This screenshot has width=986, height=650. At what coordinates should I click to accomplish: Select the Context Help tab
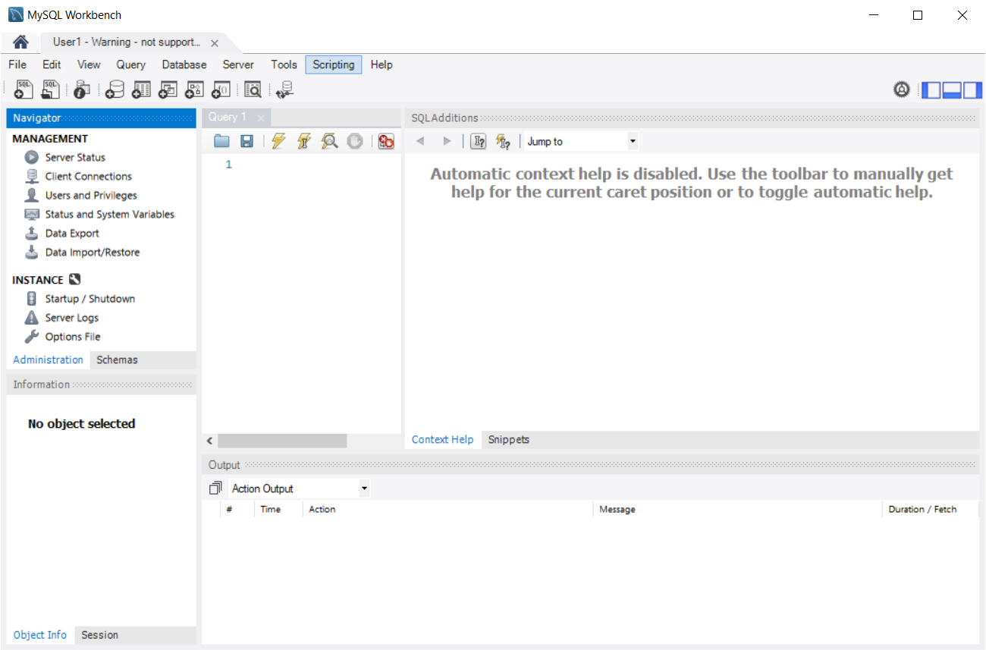click(442, 439)
